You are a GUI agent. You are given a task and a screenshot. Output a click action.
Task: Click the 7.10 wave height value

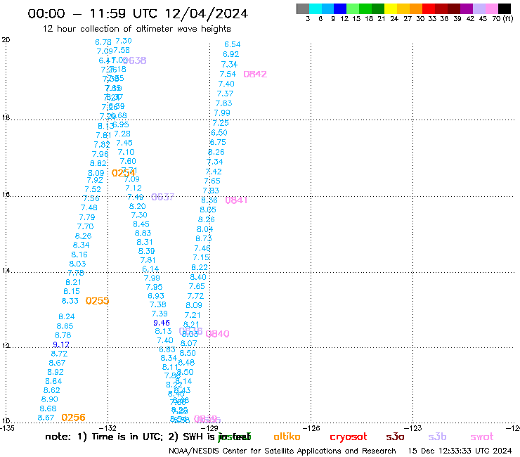click(126, 152)
